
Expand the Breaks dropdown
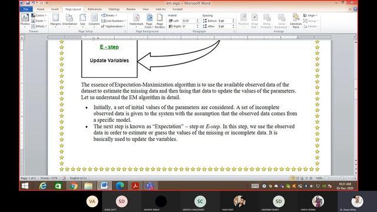(109, 15)
